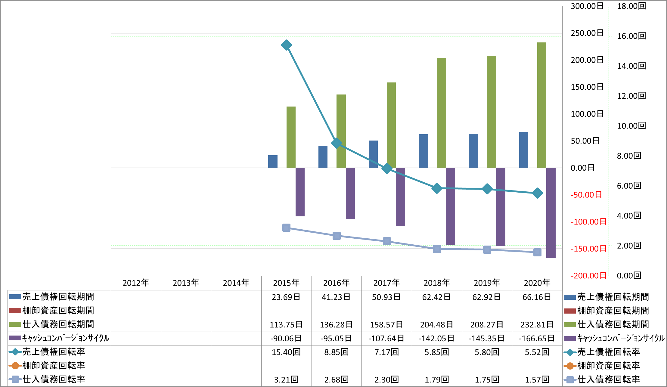Click the 仕入債務回転率 square marker above 2020年
Viewport: 667px width, 387px height.
coord(537,252)
